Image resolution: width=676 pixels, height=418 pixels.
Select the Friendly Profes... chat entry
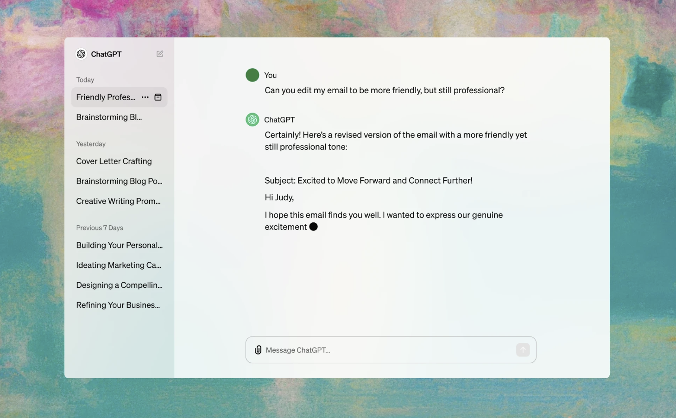pyautogui.click(x=106, y=97)
